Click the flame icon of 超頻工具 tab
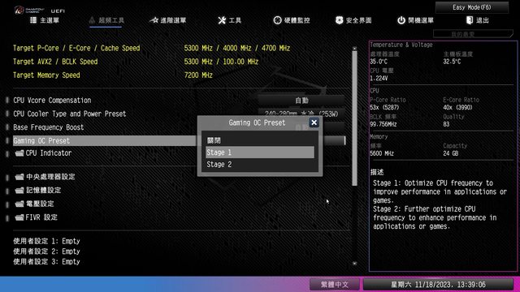Viewport: 520px width, 292px height. tap(92, 20)
